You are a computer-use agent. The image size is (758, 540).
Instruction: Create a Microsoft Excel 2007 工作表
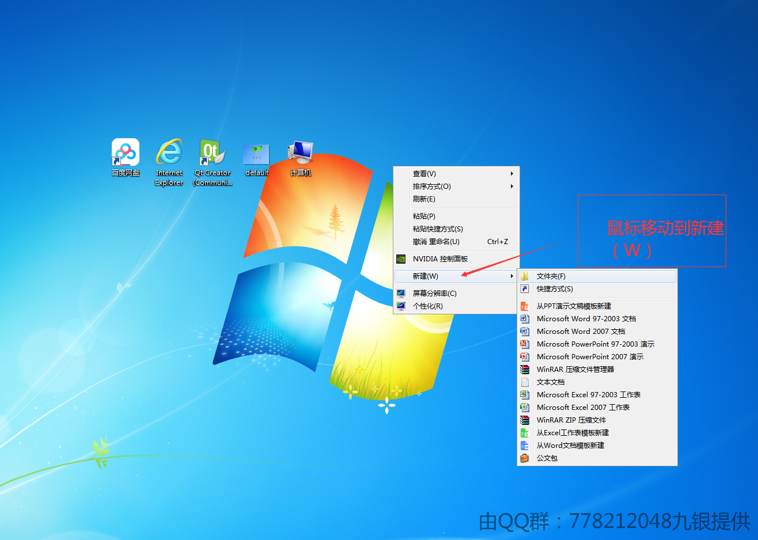coord(597,408)
